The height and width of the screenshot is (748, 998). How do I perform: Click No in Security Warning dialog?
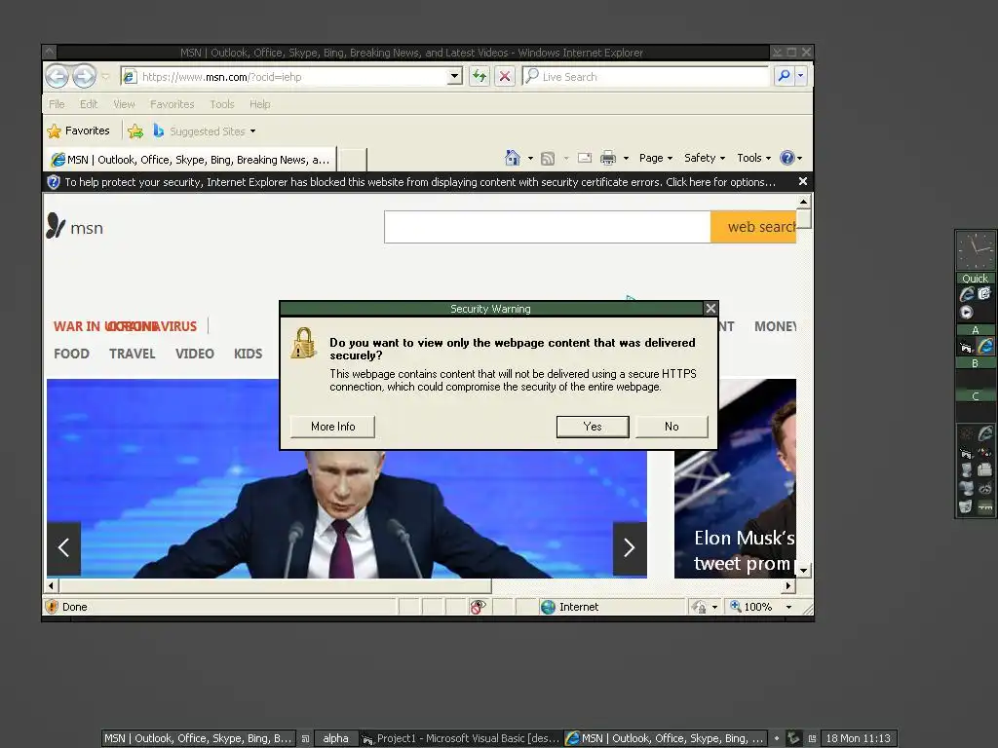click(672, 427)
